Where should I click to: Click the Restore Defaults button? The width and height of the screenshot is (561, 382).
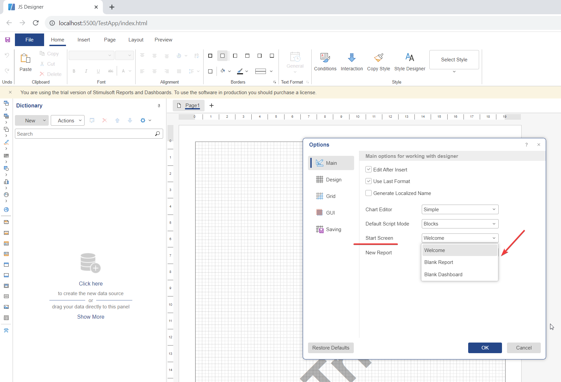[331, 348]
